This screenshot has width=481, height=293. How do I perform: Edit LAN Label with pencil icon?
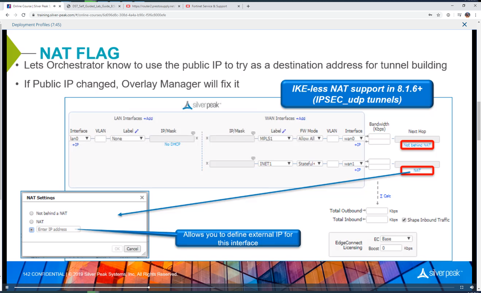click(x=136, y=131)
